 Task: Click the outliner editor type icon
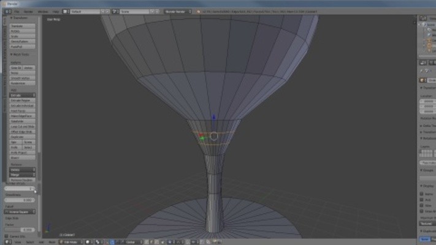[423, 18]
